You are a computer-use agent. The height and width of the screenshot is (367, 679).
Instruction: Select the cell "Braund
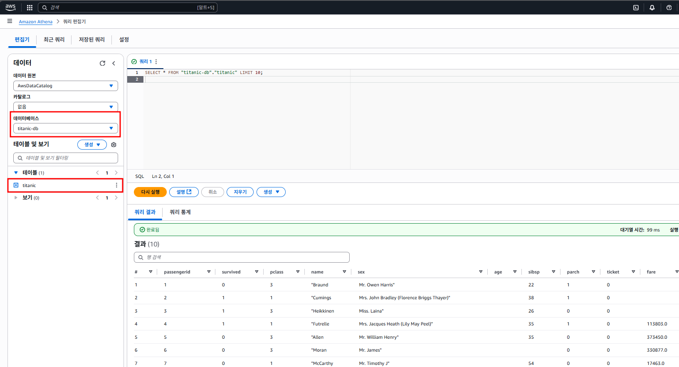pyautogui.click(x=320, y=285)
